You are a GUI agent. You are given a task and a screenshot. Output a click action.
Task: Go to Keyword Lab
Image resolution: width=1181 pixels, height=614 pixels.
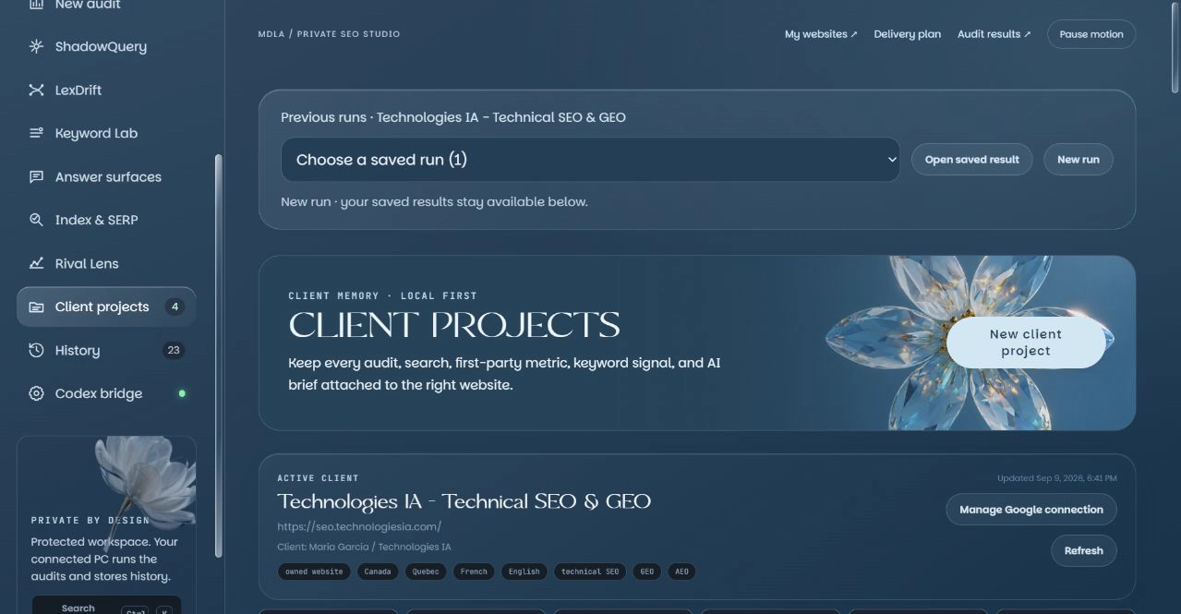point(106,133)
